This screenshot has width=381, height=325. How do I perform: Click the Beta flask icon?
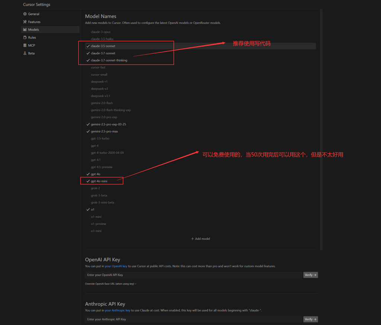click(25, 53)
